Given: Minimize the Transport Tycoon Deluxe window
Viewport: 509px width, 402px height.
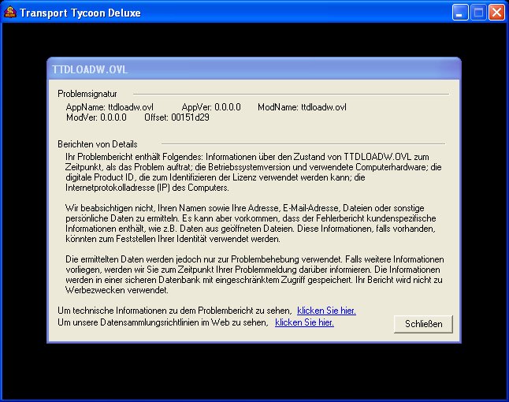Looking at the screenshot, I should pyautogui.click(x=460, y=13).
